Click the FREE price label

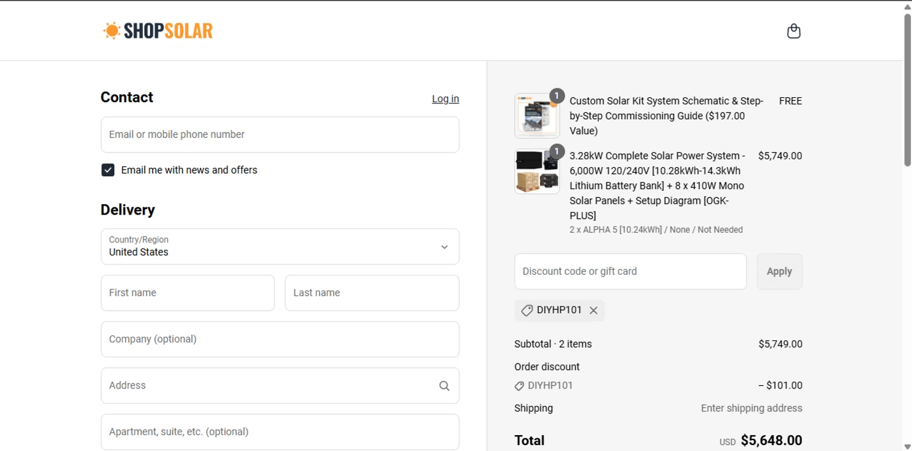(x=790, y=101)
